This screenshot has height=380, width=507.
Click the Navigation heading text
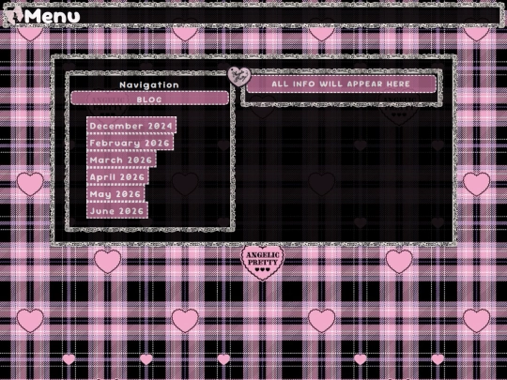click(x=149, y=85)
